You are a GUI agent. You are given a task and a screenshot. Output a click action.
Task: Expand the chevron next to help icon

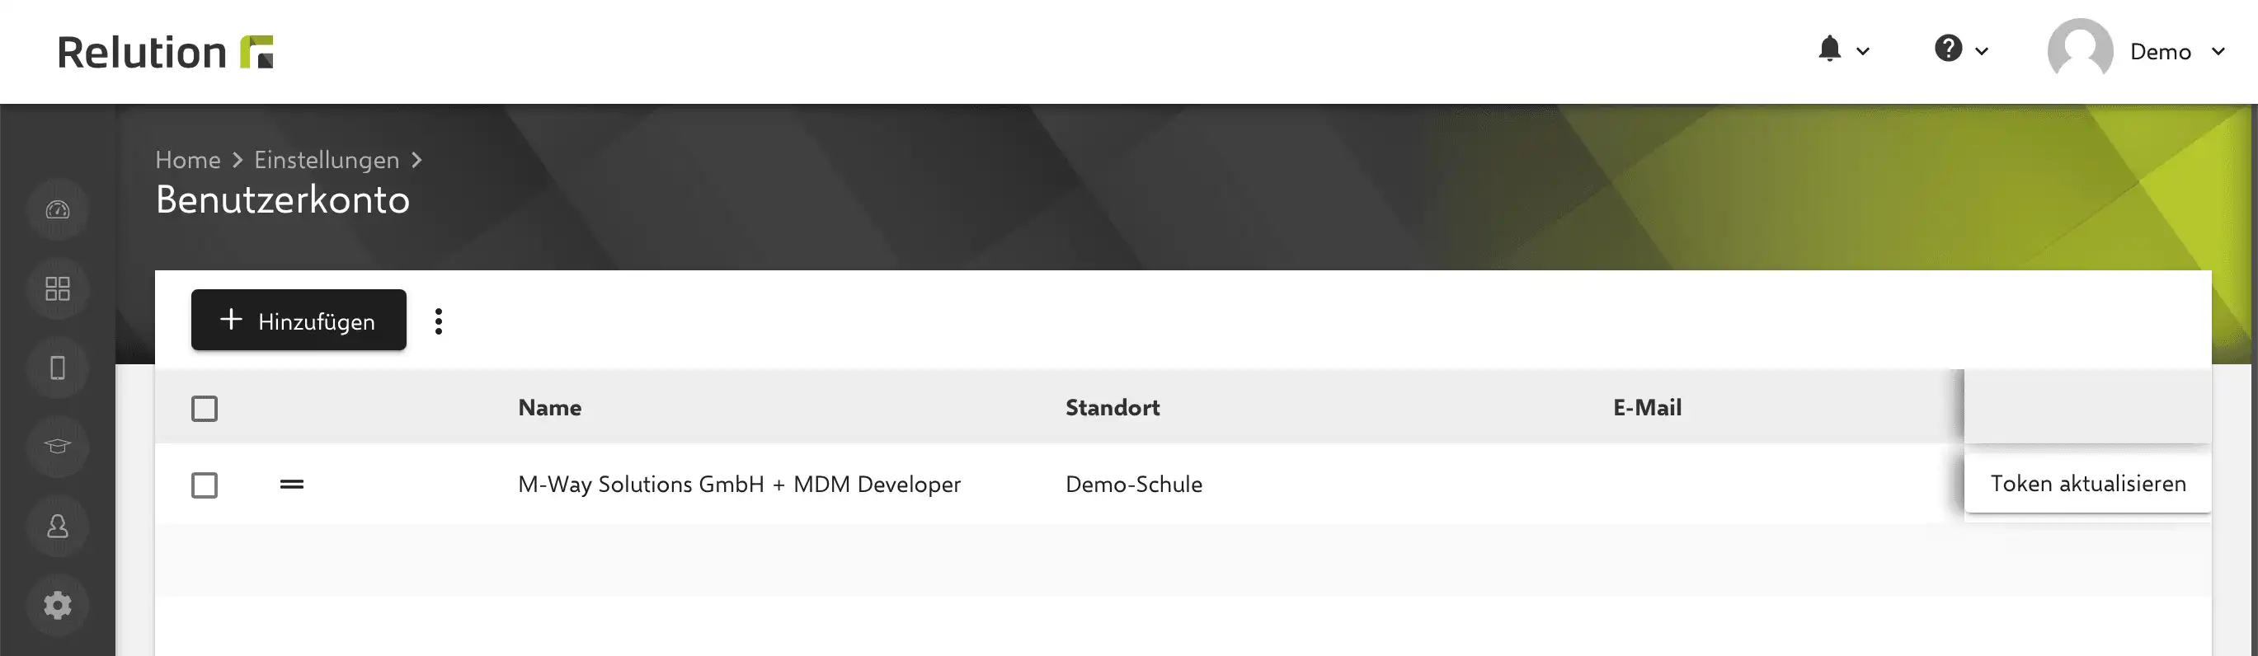click(1981, 52)
